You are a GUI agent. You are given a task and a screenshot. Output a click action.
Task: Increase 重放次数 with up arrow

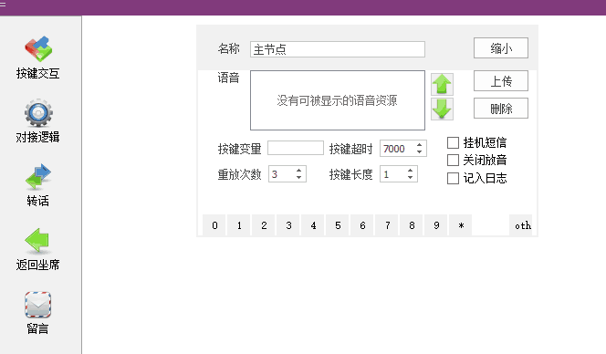[298, 171]
